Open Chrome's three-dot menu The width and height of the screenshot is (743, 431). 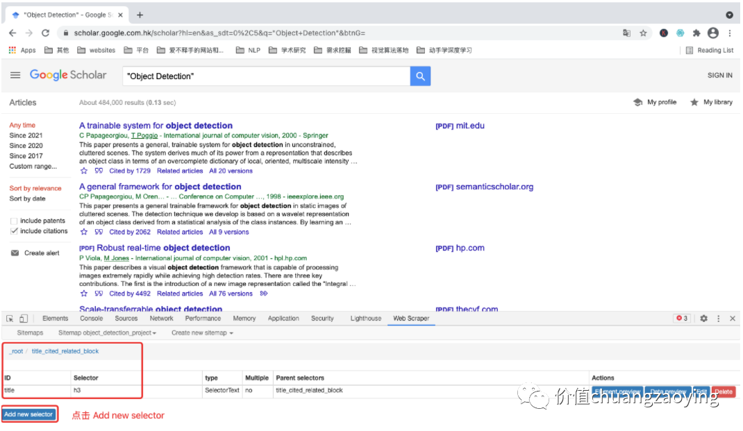(730, 33)
